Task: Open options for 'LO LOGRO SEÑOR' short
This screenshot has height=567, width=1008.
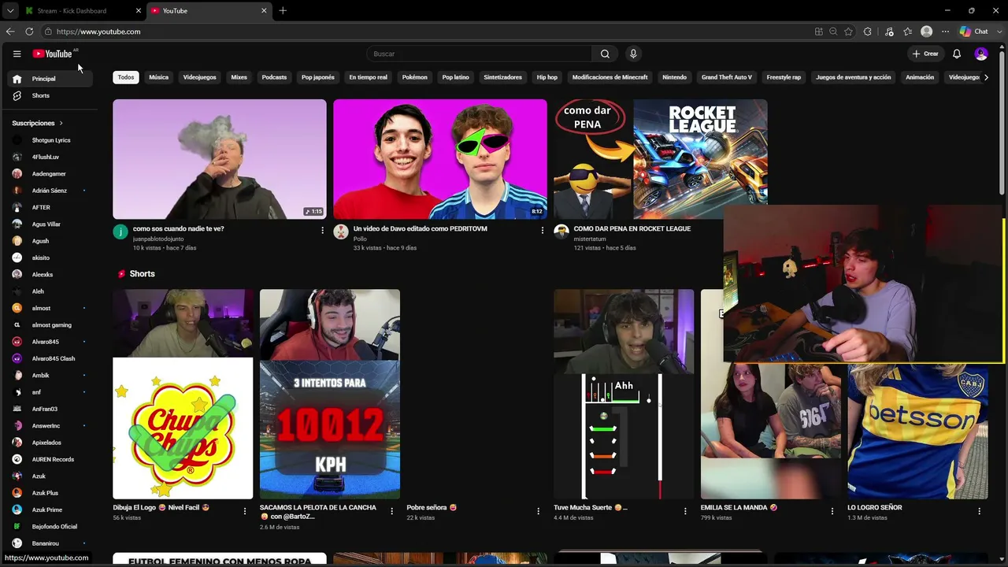Action: tap(979, 510)
